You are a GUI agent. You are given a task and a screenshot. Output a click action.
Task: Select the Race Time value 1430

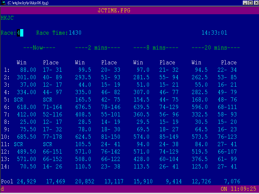[75, 33]
